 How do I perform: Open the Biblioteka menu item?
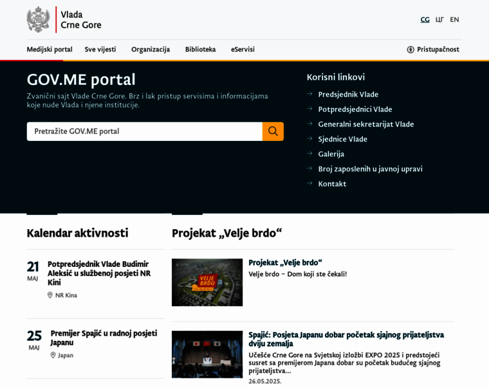click(x=201, y=50)
